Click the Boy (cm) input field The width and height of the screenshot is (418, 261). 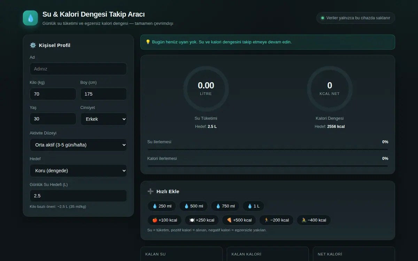coord(104,94)
